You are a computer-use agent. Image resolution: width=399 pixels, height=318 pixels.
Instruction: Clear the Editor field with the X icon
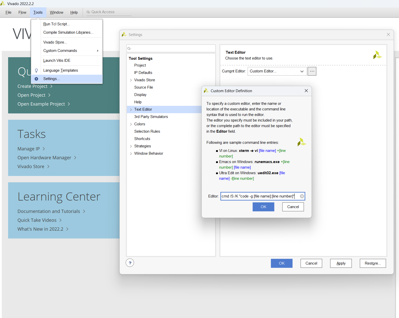[302, 196]
